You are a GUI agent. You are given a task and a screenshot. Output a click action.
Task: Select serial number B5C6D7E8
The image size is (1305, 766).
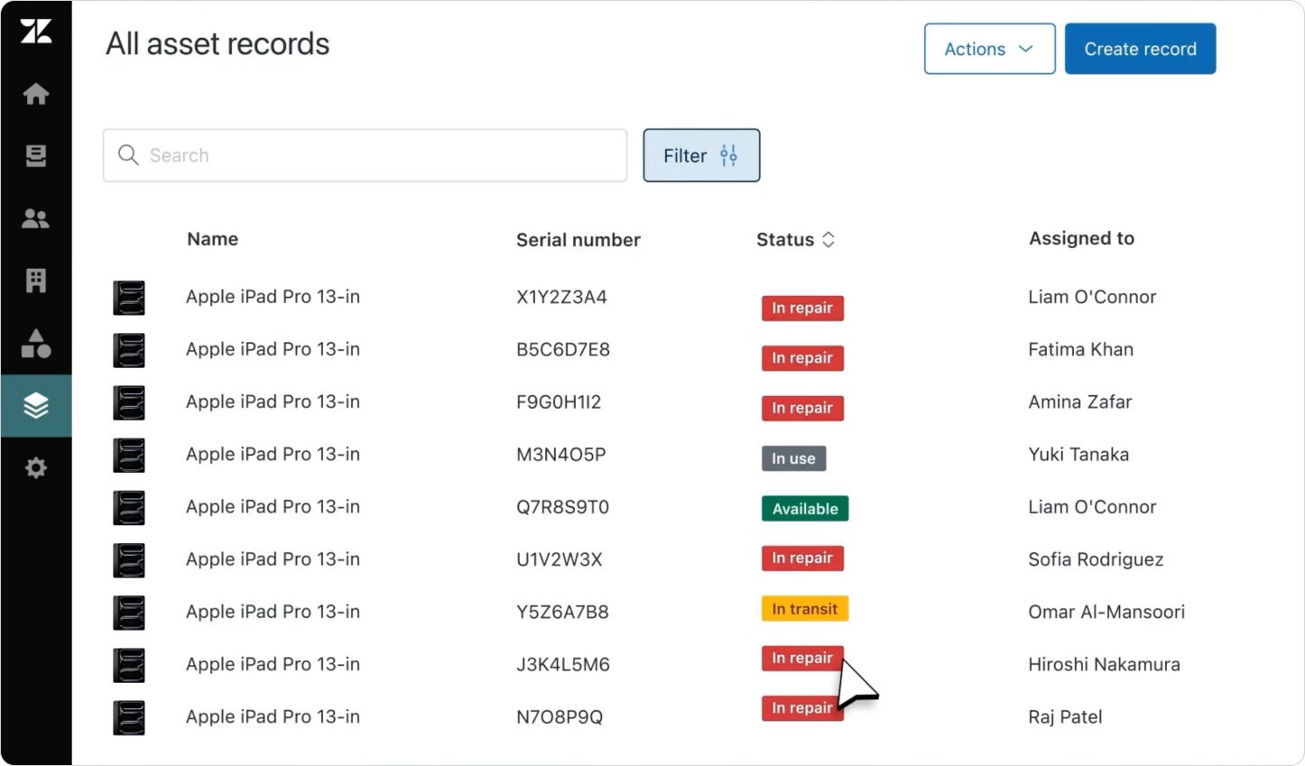click(563, 349)
